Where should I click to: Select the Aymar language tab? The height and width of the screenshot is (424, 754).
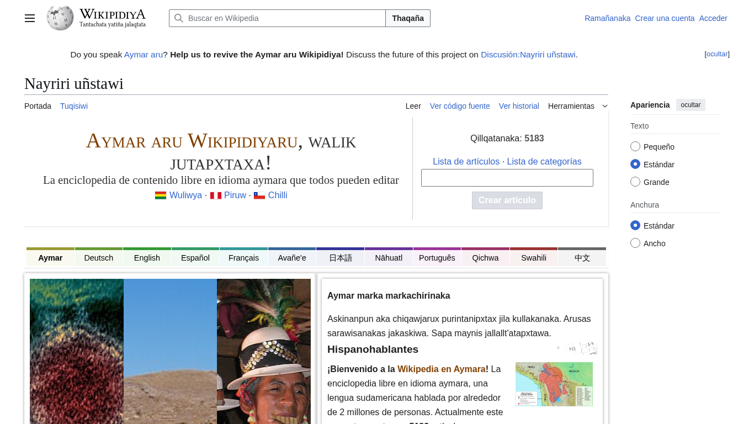click(50, 258)
